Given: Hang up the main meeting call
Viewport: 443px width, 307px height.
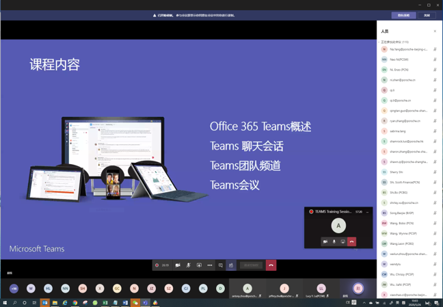Looking at the screenshot, I should point(271,265).
